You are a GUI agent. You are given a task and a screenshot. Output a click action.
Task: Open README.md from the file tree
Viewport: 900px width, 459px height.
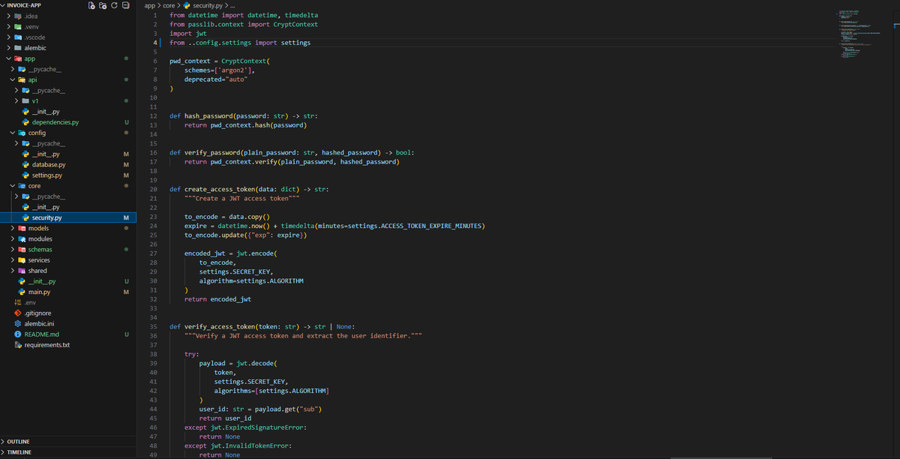tap(42, 334)
